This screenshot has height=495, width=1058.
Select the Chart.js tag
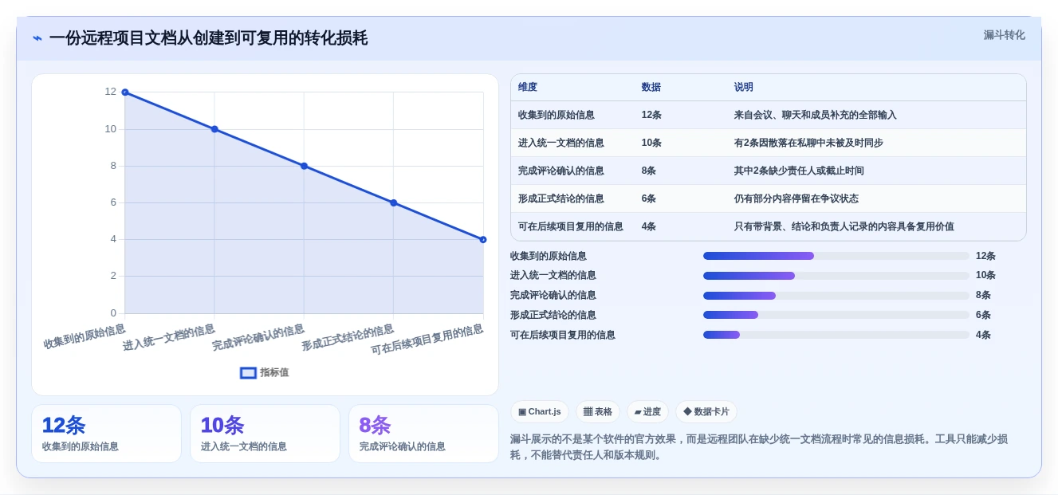pyautogui.click(x=540, y=411)
